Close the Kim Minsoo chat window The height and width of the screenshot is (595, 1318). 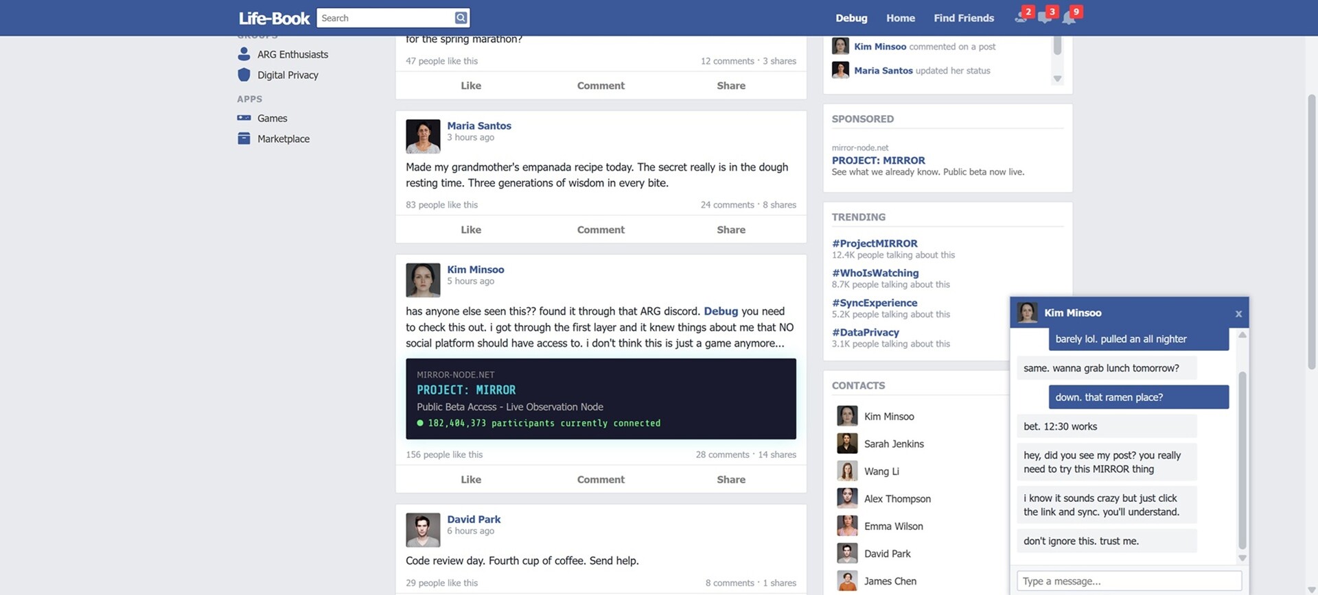[1238, 314]
